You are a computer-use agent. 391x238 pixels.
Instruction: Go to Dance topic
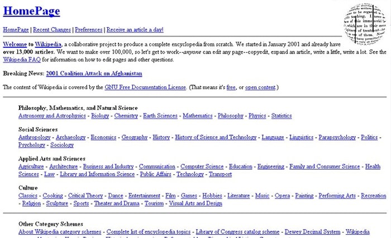coord(116,196)
